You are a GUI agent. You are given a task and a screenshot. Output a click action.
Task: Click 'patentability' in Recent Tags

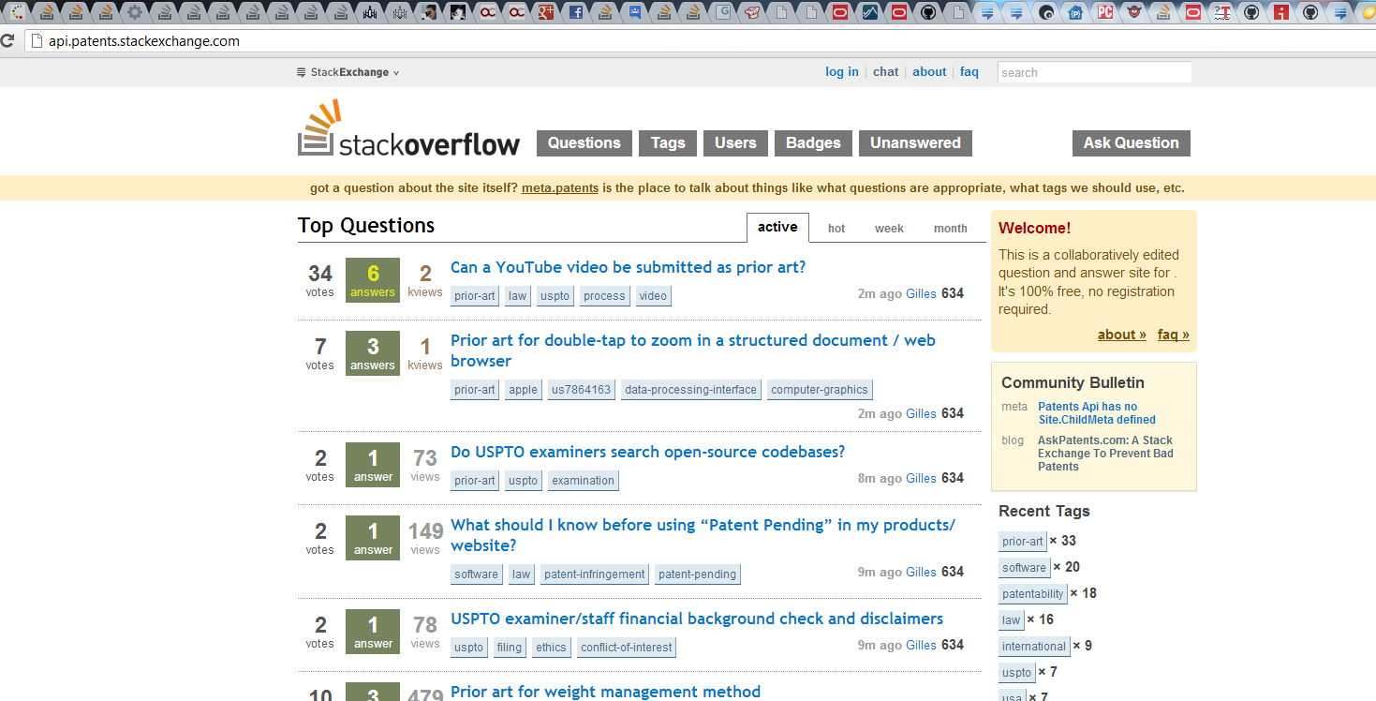[1033, 594]
